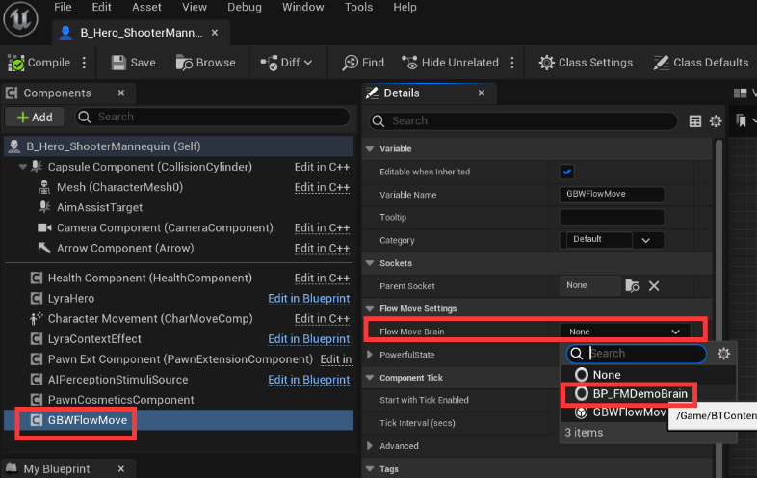Select the Camera Component row
The height and width of the screenshot is (478, 757).
click(165, 227)
